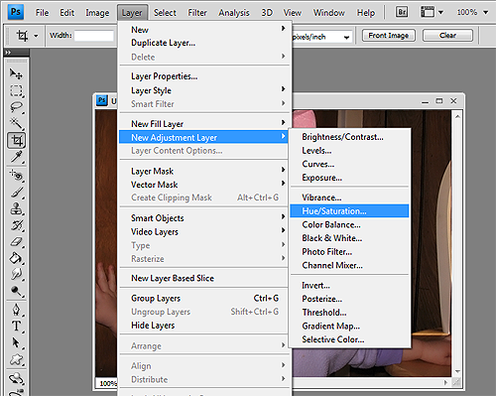Viewport: 496px width, 396px height.
Task: Choose Brightness/Contrast adjustment layer
Action: point(349,137)
